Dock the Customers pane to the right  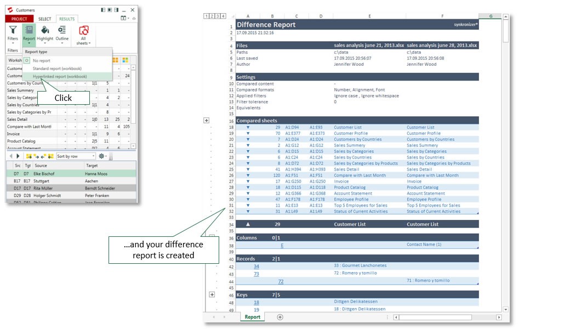(116, 10)
